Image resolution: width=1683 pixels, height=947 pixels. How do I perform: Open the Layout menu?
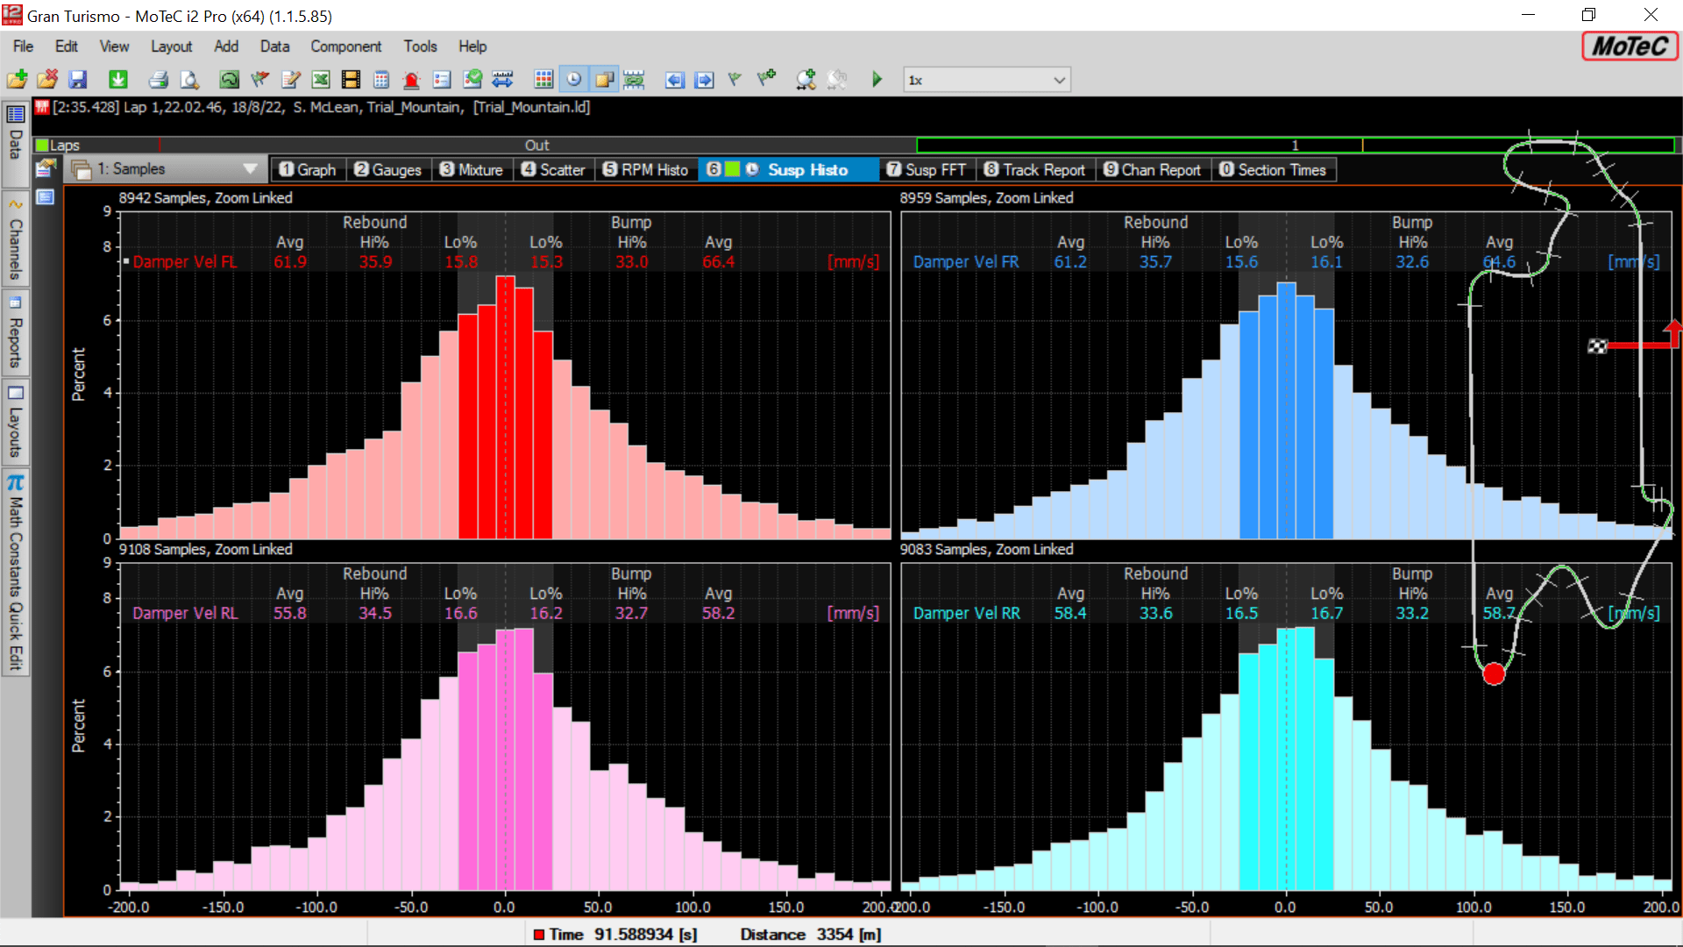point(171,46)
